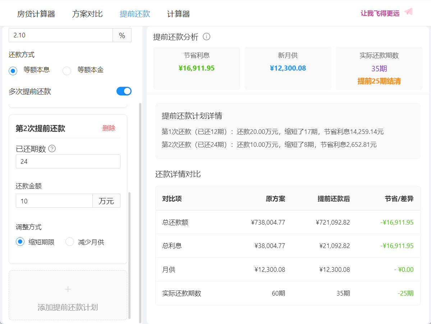431x324 pixels.
Task: Toggle the 多次提前还款 switch
Action: [124, 91]
